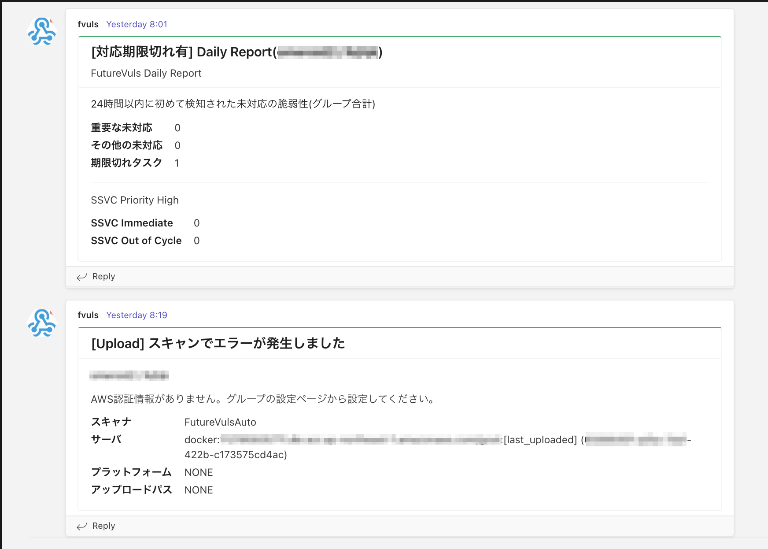Reply to the Upload scan error message

103,526
